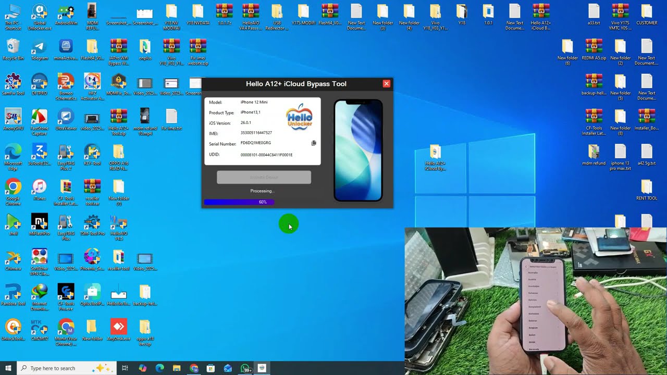Select the iTunes desktop icon
This screenshot has height=375, width=667.
40,187
